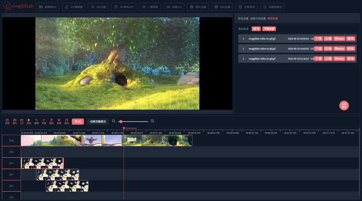Click the ruler at 00:01:02:720
This screenshot has height=201, width=362.
[290, 133]
